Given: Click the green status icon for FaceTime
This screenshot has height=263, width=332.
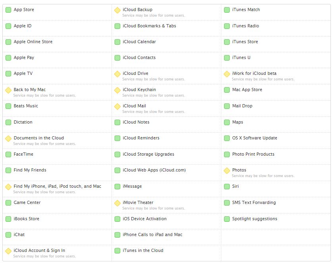Looking at the screenshot, I should coord(8,154).
